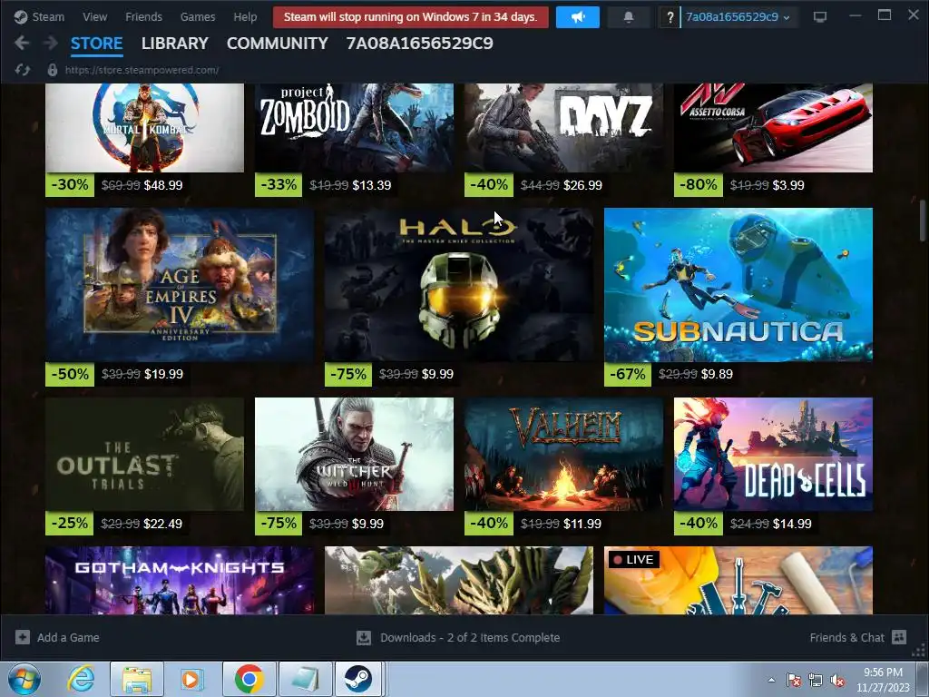Viewport: 929px width, 697px height.
Task: Enter Big Picture mode monitor icon
Action: [820, 17]
